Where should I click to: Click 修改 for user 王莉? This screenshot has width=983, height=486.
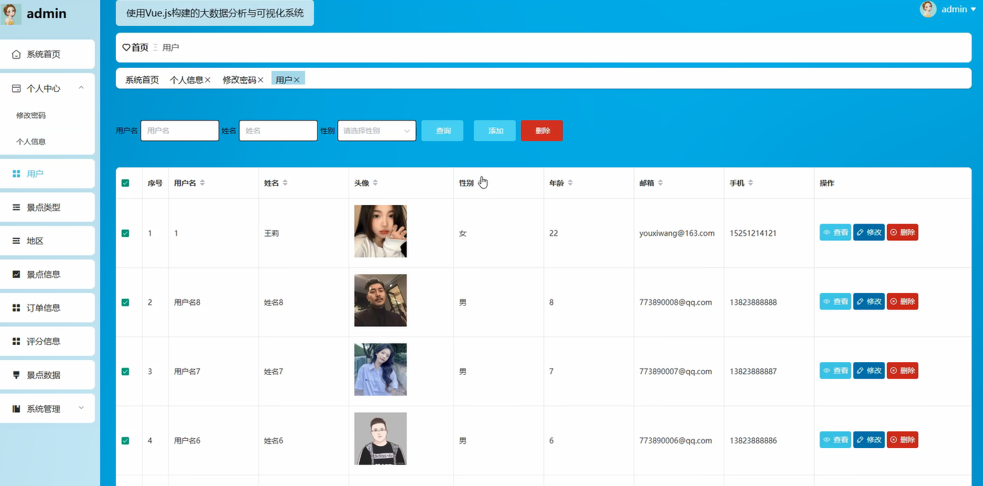point(869,232)
